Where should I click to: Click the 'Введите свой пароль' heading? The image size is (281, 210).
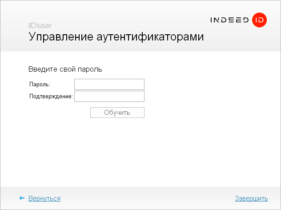click(65, 69)
